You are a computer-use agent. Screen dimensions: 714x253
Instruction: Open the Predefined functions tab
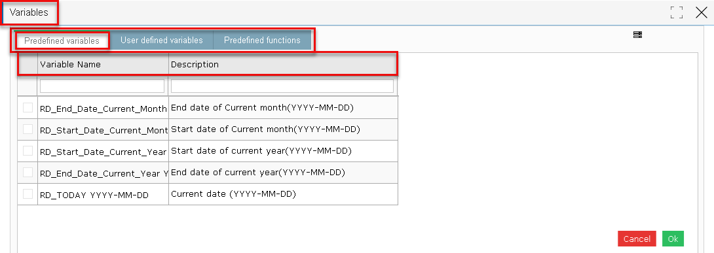pyautogui.click(x=262, y=41)
